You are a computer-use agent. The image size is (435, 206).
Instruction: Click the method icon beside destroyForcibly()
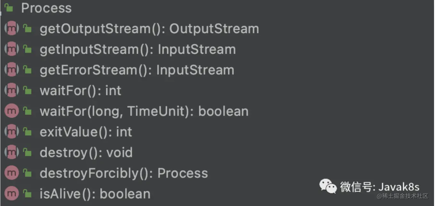coord(12,173)
